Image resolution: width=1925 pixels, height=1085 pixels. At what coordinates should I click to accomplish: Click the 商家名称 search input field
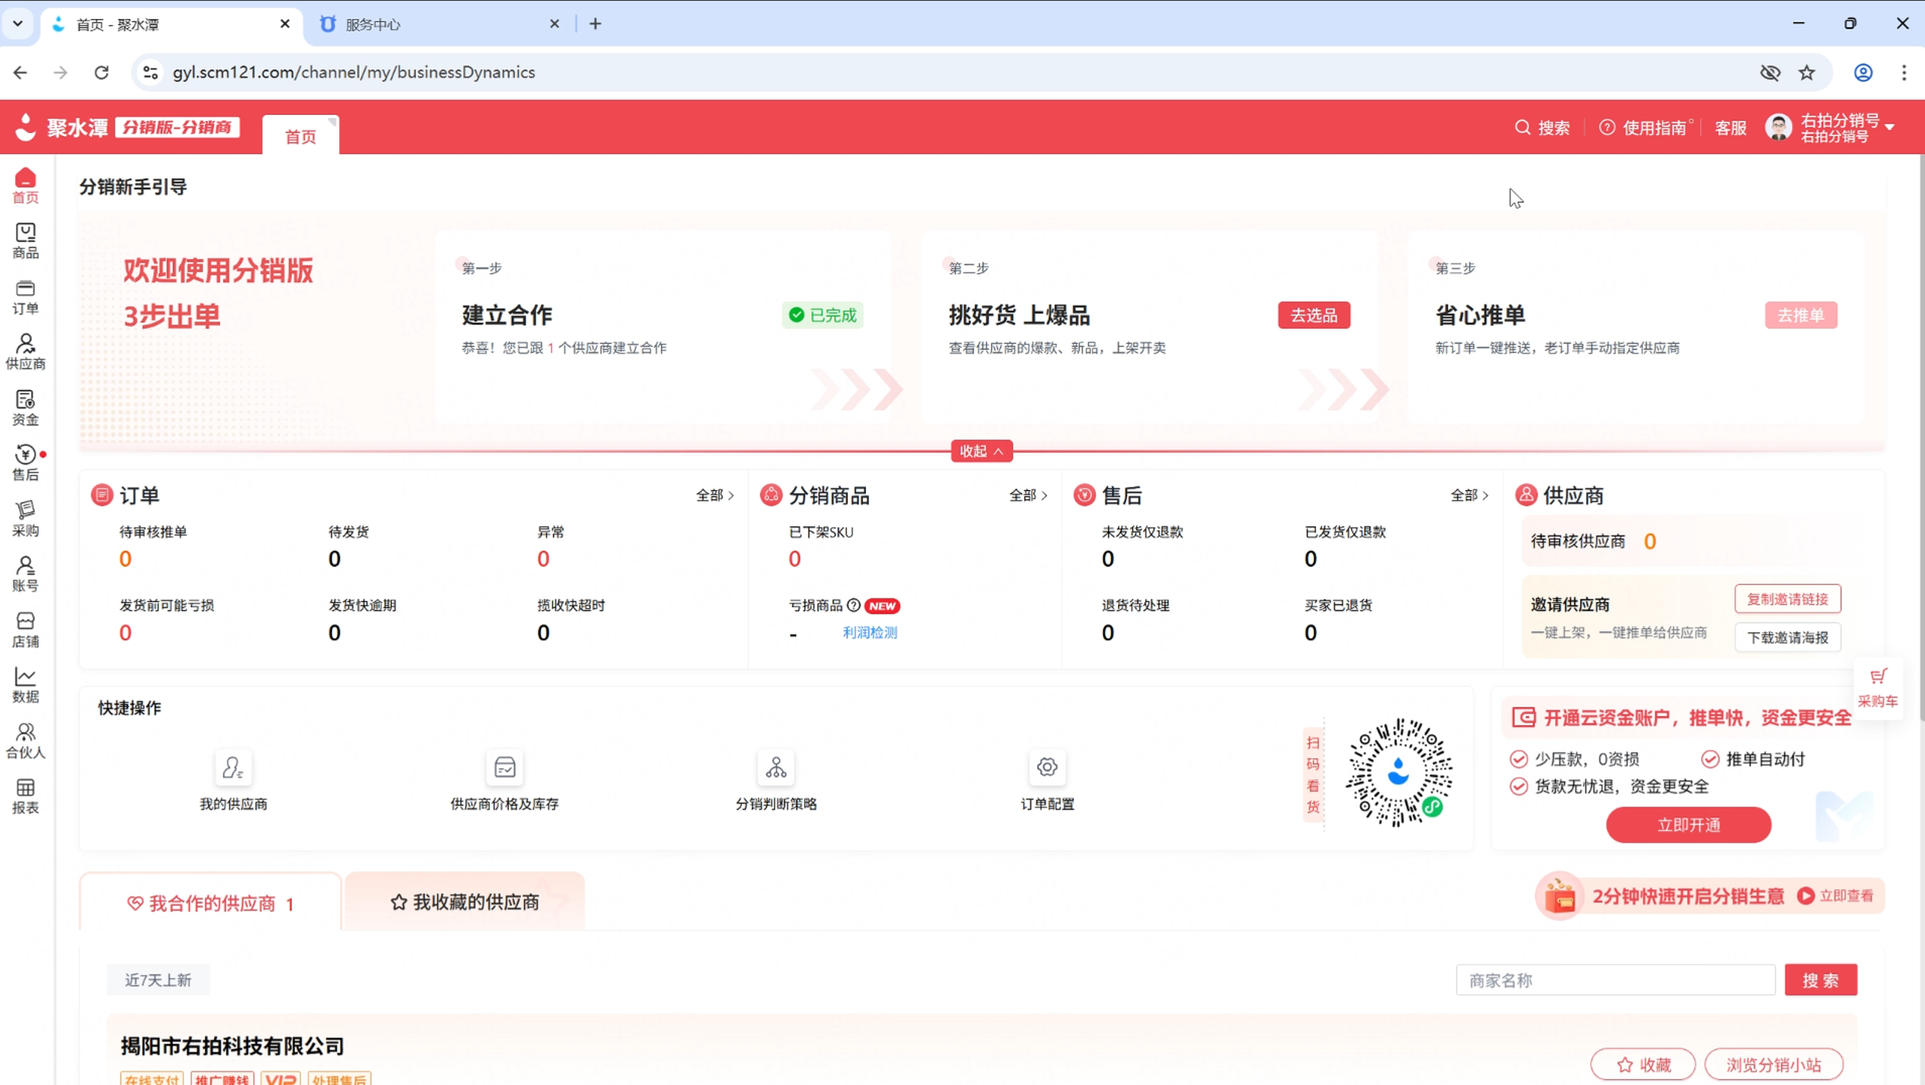pos(1615,979)
